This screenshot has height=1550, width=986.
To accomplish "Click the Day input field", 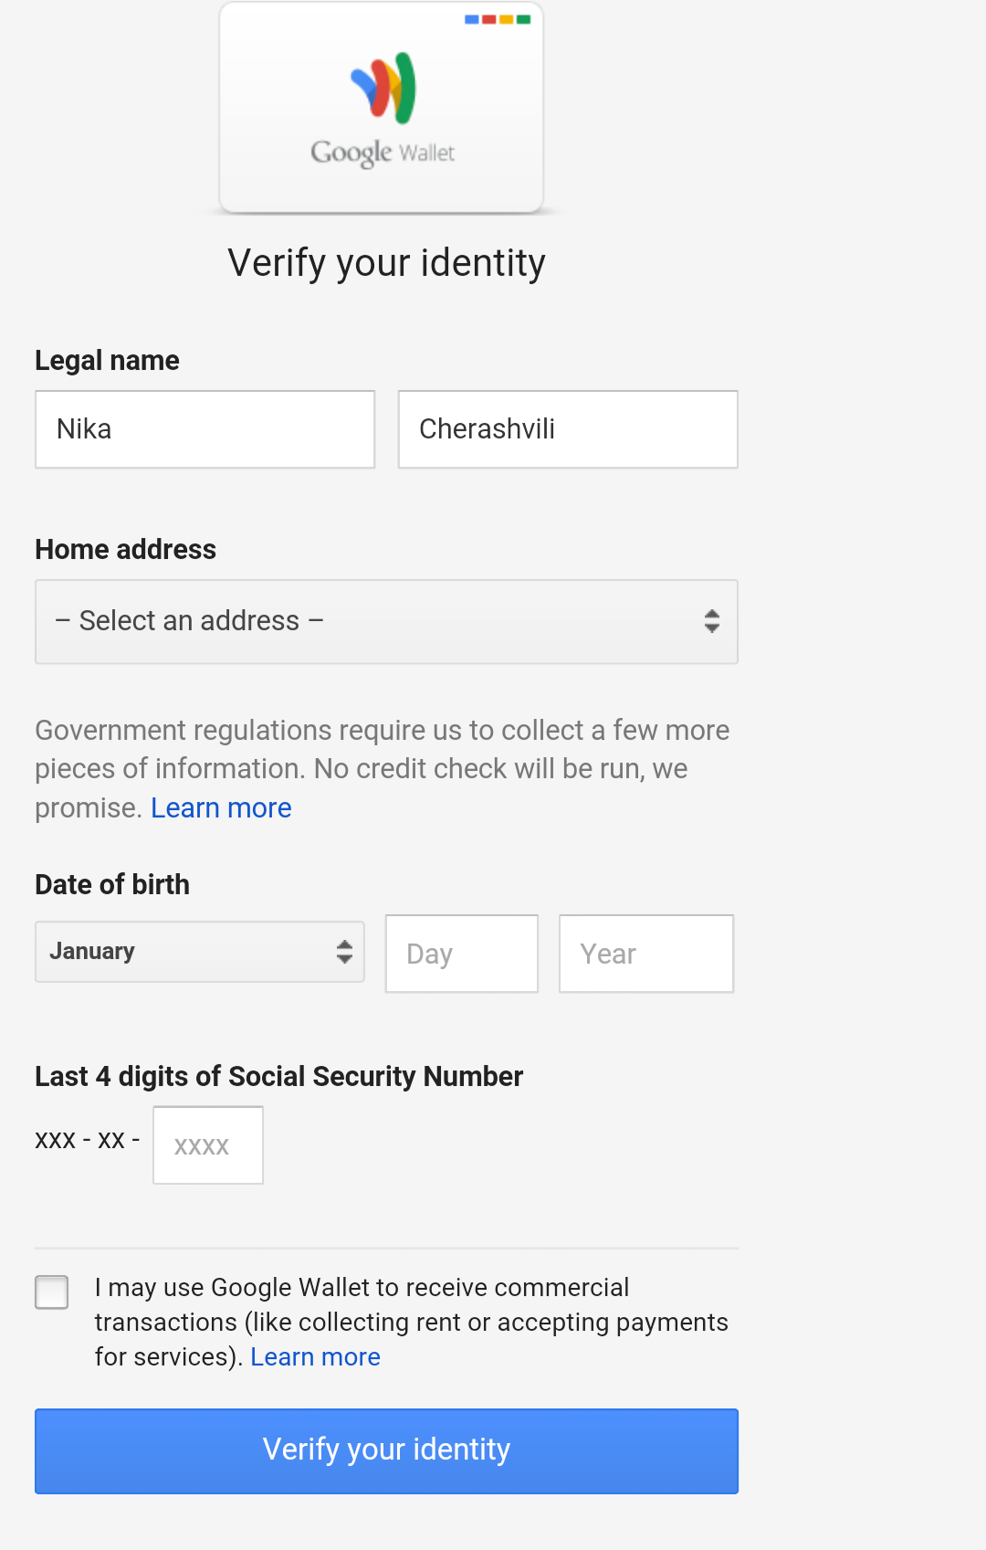I will tap(461, 954).
